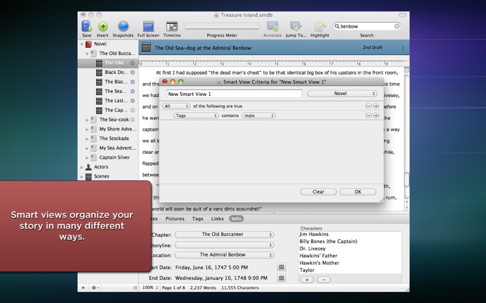This screenshot has height=303, width=486.
Task: Collapse the Novel tree item
Action: [82, 44]
